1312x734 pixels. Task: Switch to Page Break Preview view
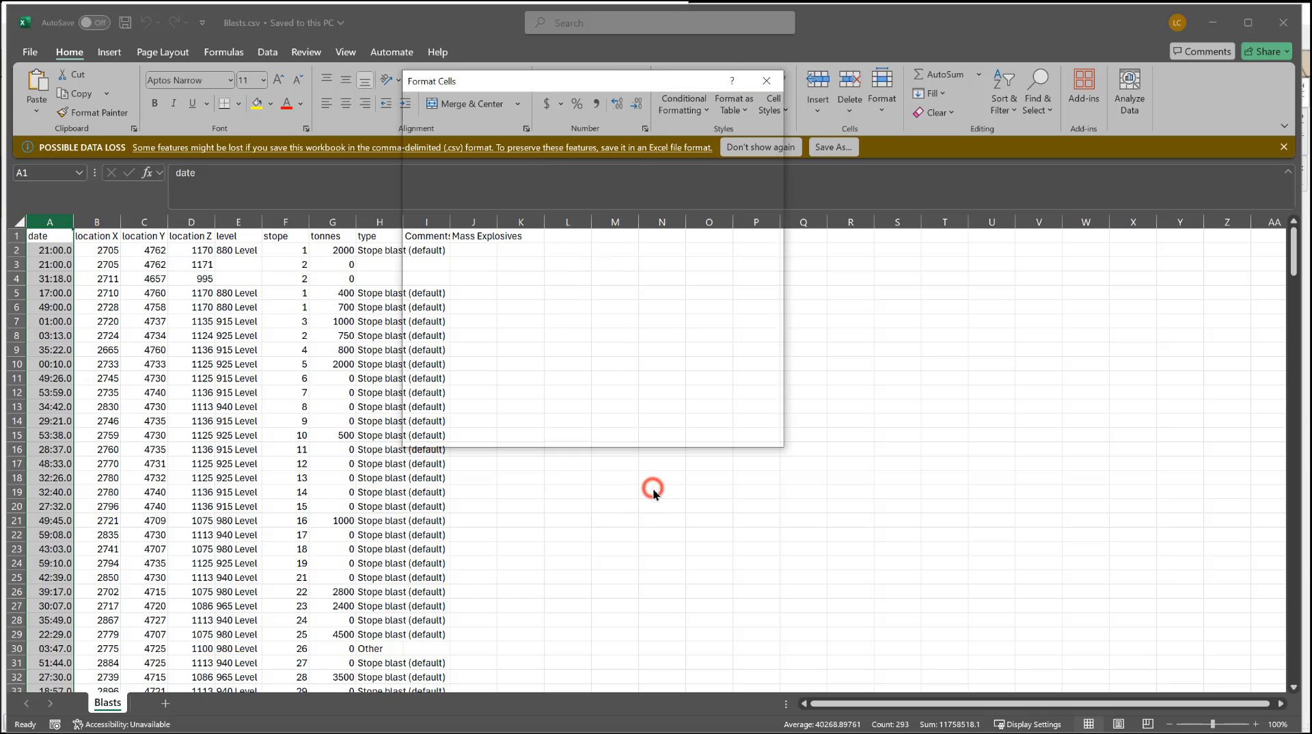coord(1148,724)
